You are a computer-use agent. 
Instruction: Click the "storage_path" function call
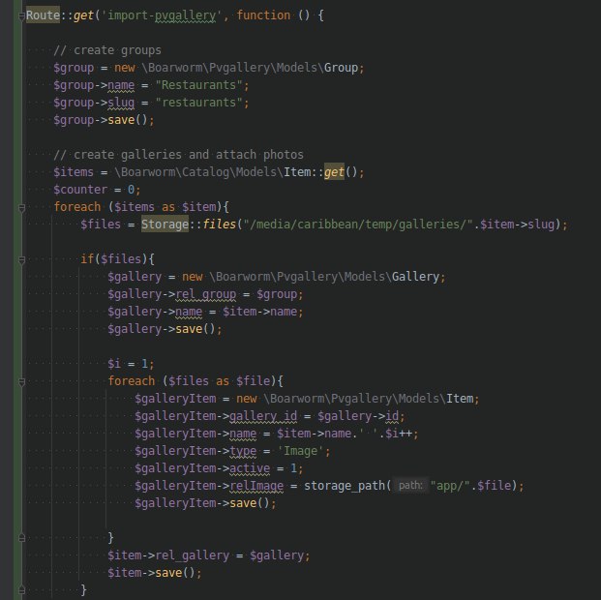345,486
